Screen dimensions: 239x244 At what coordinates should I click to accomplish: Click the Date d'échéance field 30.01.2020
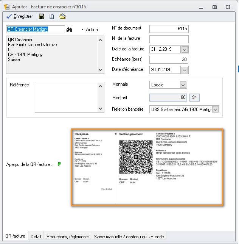165,70
